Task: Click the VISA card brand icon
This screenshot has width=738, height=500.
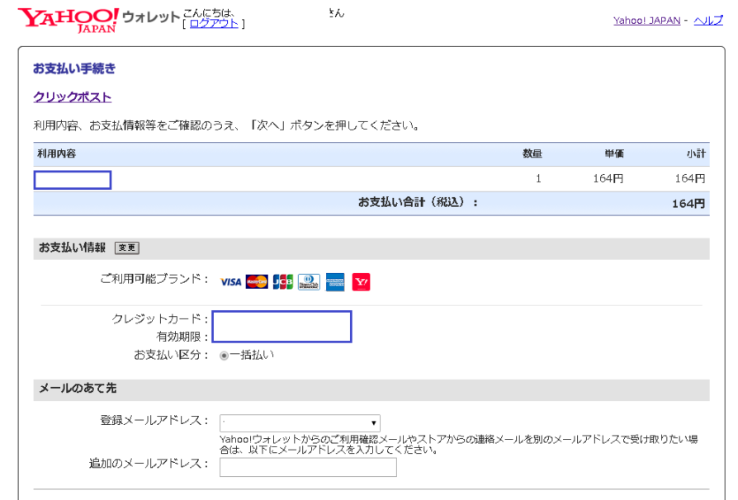Action: click(231, 282)
